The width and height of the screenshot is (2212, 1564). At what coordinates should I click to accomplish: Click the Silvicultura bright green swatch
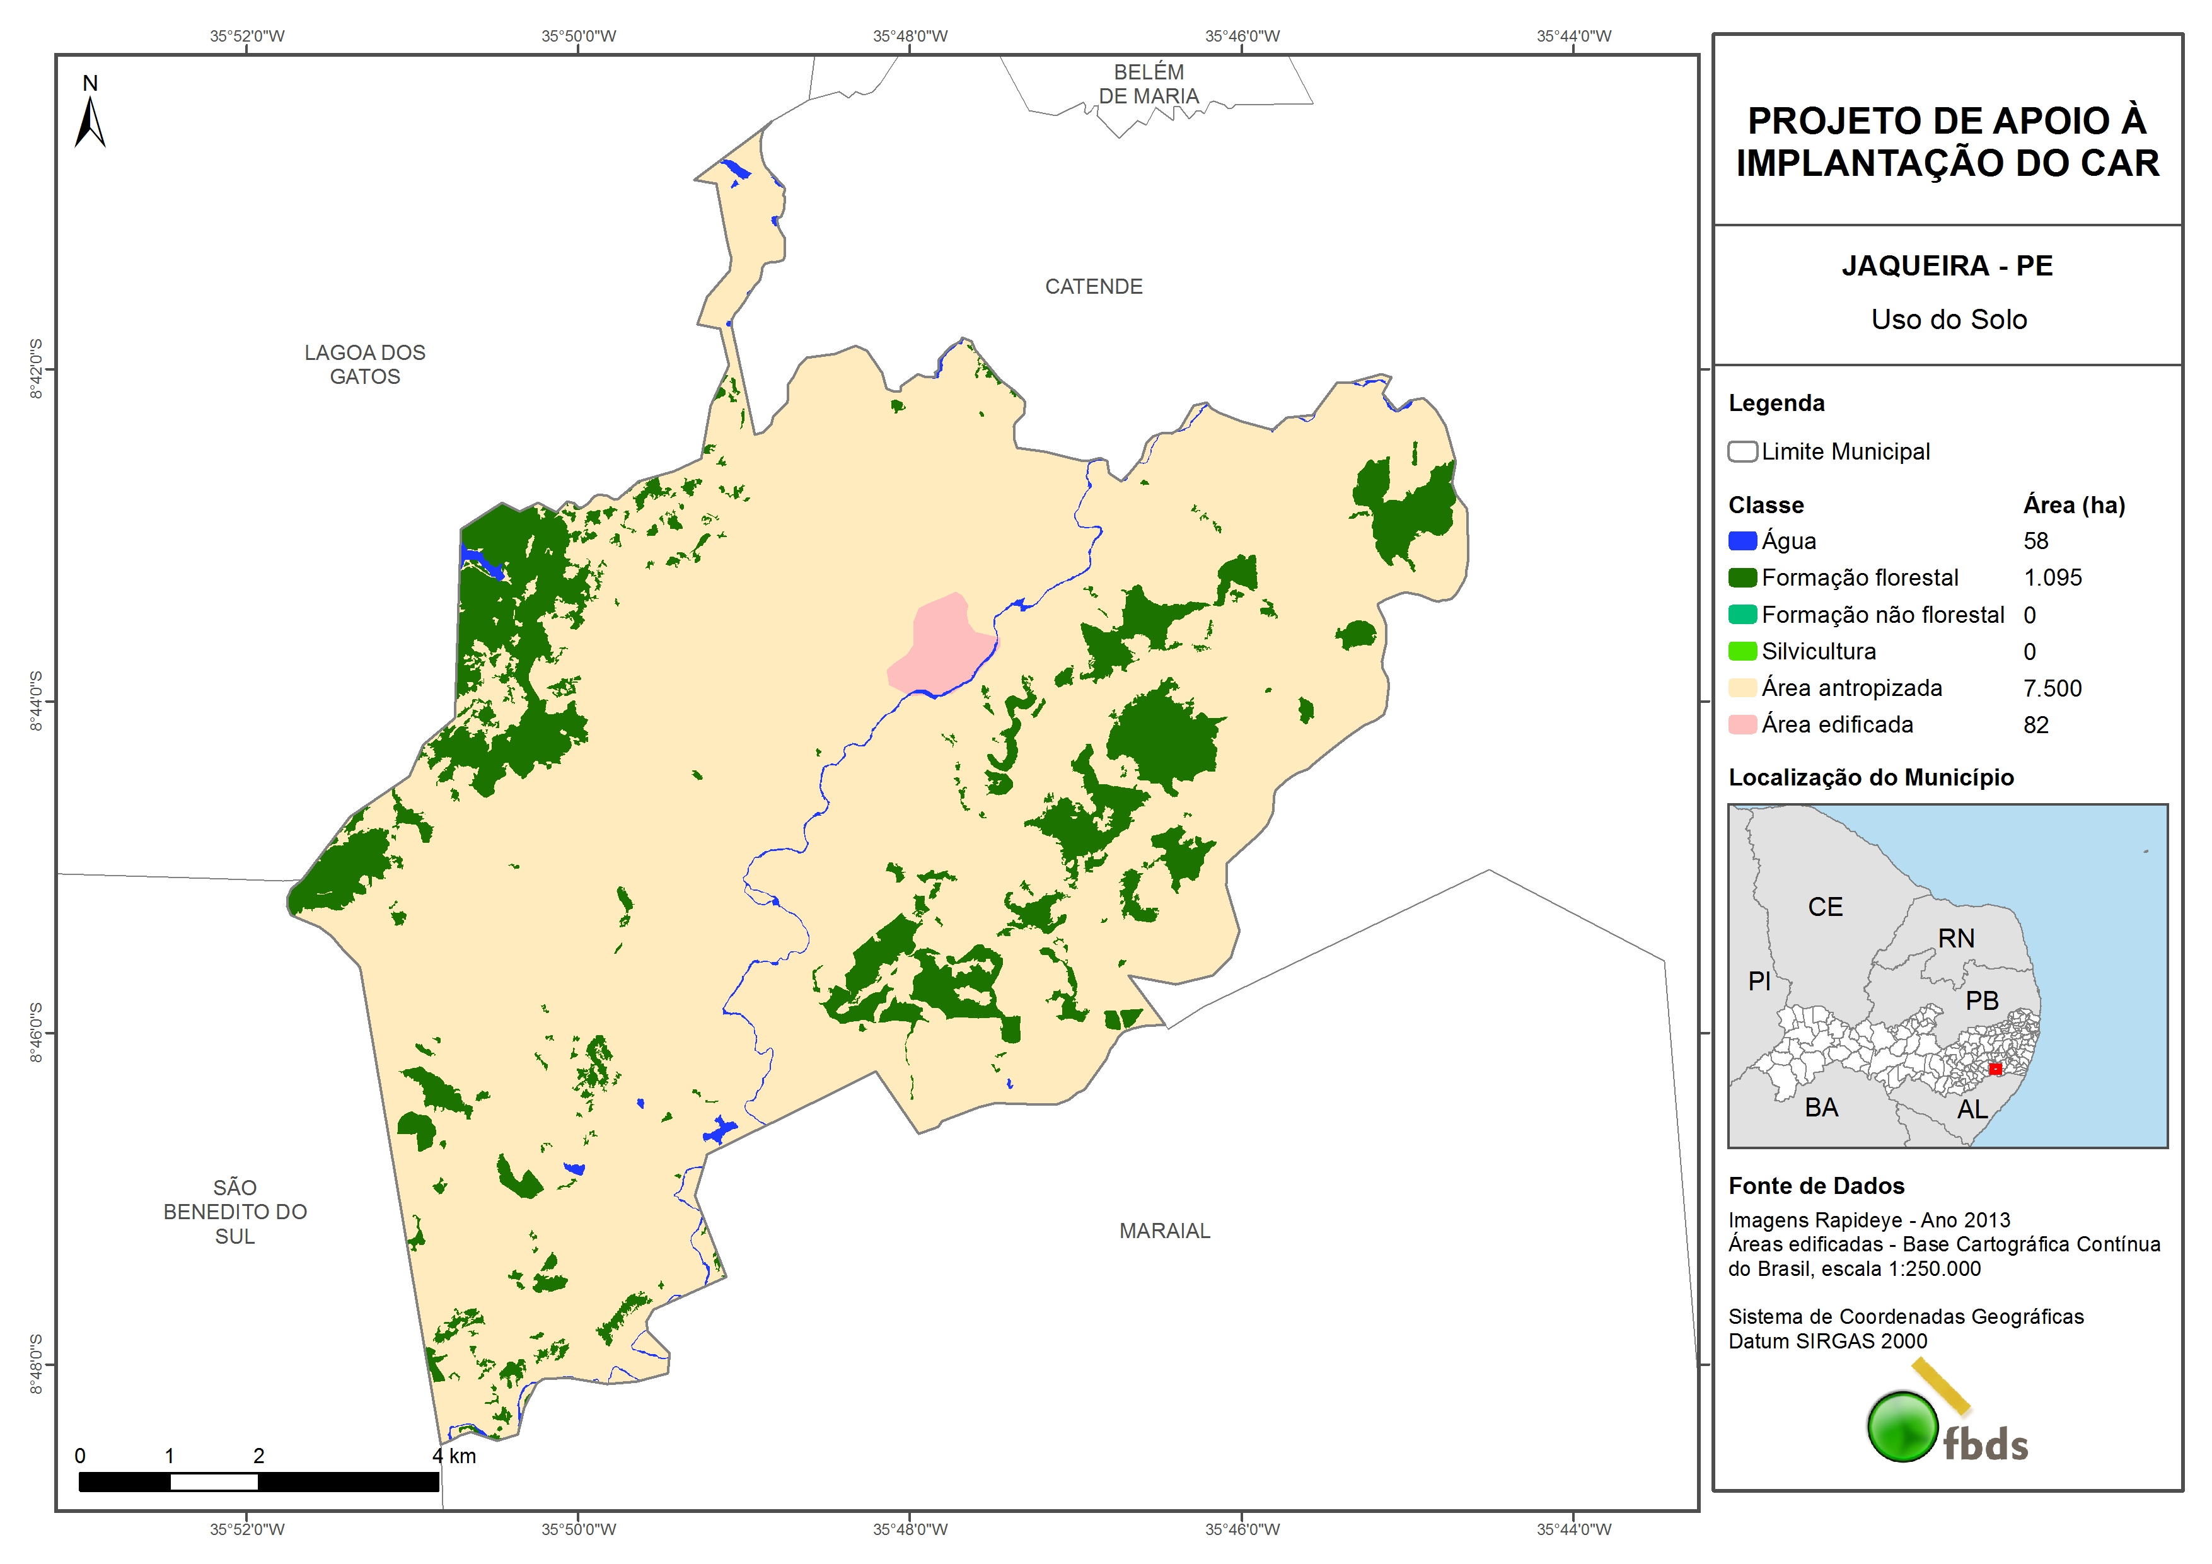pyautogui.click(x=1742, y=651)
